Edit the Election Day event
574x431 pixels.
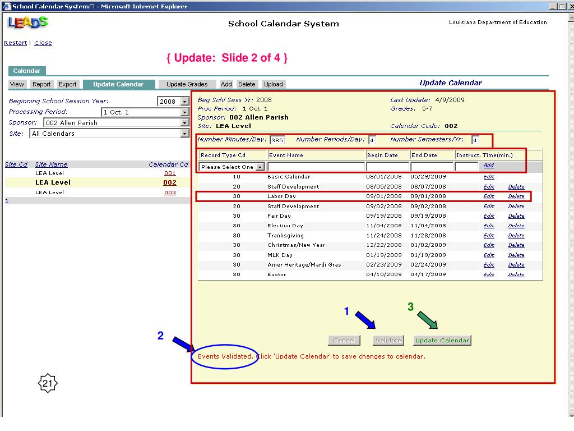tap(489, 226)
